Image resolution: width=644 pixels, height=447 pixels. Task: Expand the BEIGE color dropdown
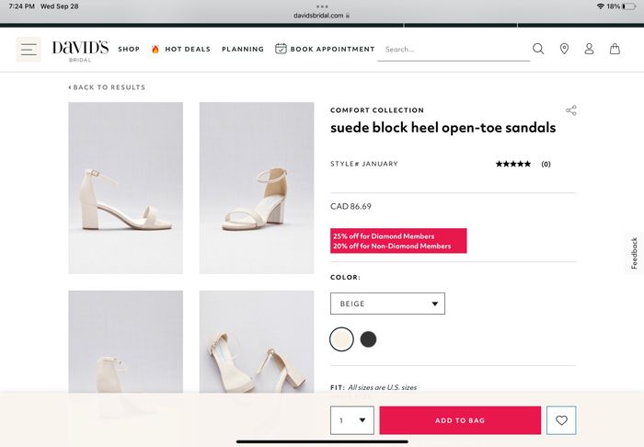[387, 304]
